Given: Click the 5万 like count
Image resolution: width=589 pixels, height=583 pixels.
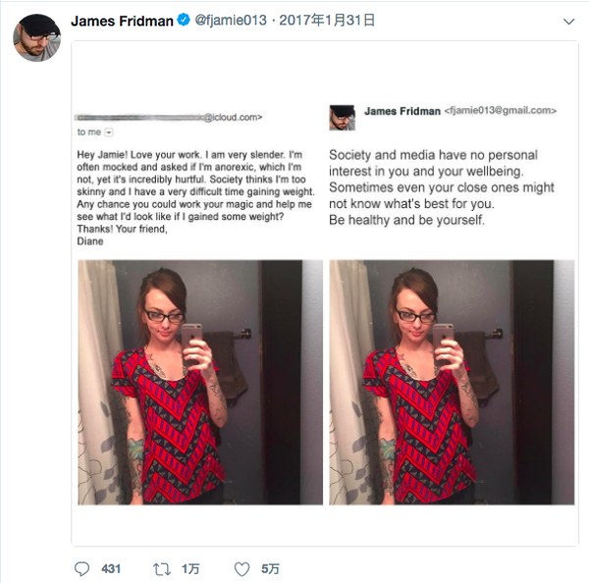Looking at the screenshot, I should (x=270, y=568).
